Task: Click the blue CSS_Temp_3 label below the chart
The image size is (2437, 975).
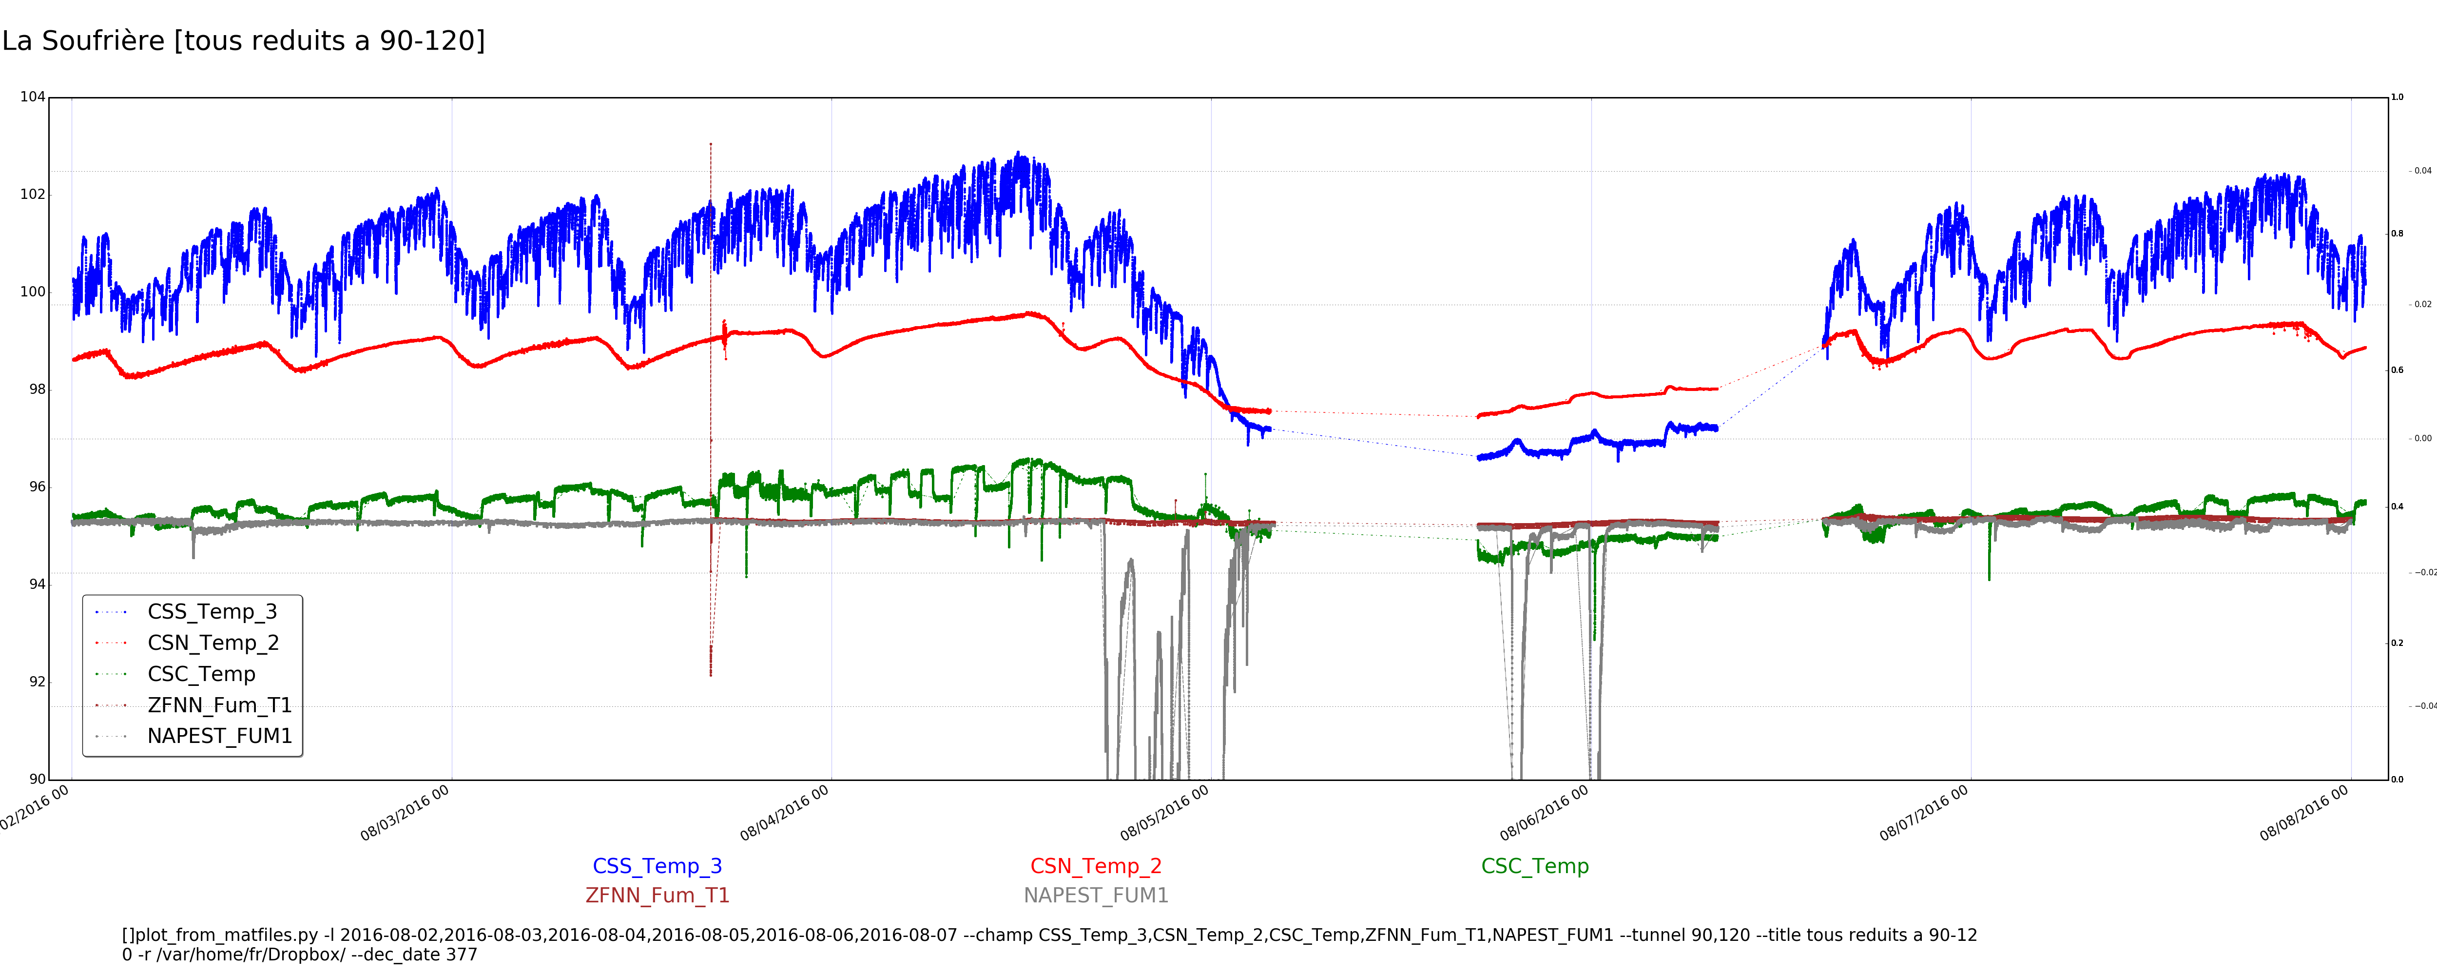Action: (x=657, y=866)
